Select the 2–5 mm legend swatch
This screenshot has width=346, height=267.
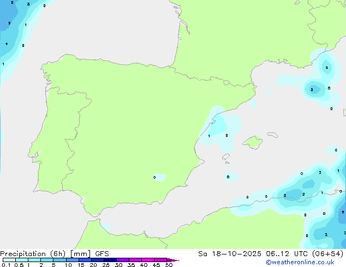pyautogui.click(x=47, y=260)
